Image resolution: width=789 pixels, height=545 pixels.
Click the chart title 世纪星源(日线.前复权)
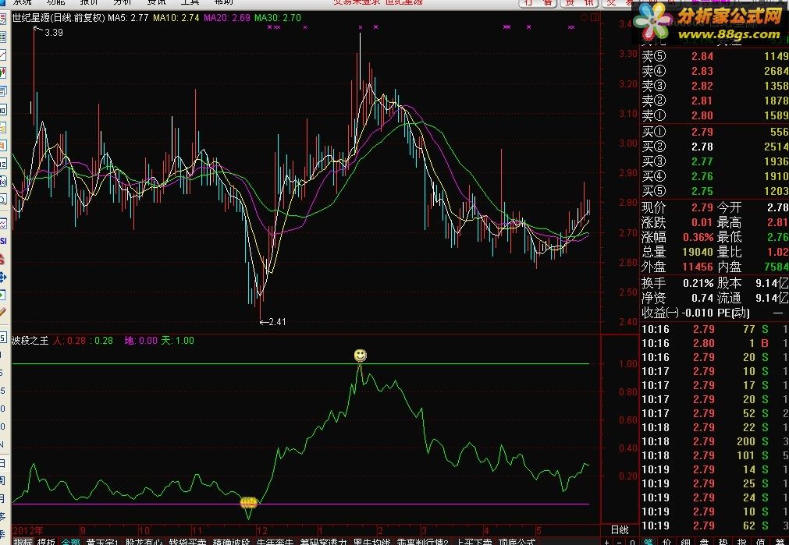click(59, 18)
